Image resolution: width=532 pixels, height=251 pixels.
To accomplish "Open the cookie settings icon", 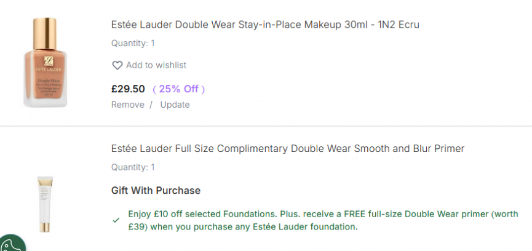I will coord(11,244).
